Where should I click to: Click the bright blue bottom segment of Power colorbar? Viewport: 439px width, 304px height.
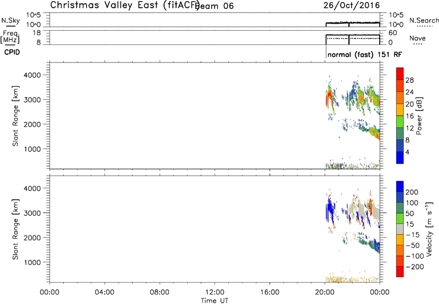400,157
